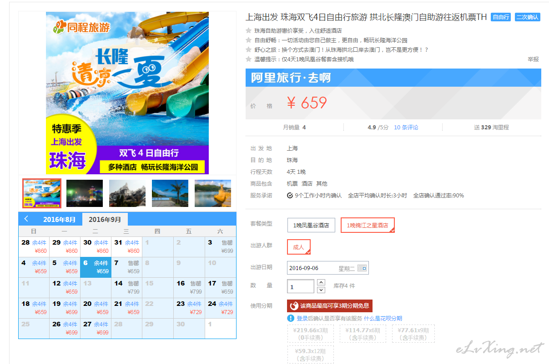Click the 库存4 件 stock text
Screen dimensions: 549x364
pyautogui.click(x=344, y=286)
